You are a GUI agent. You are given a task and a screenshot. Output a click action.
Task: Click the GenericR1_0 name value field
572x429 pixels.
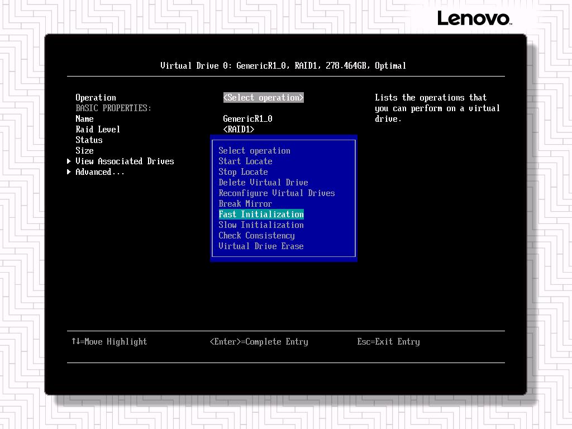pos(247,119)
